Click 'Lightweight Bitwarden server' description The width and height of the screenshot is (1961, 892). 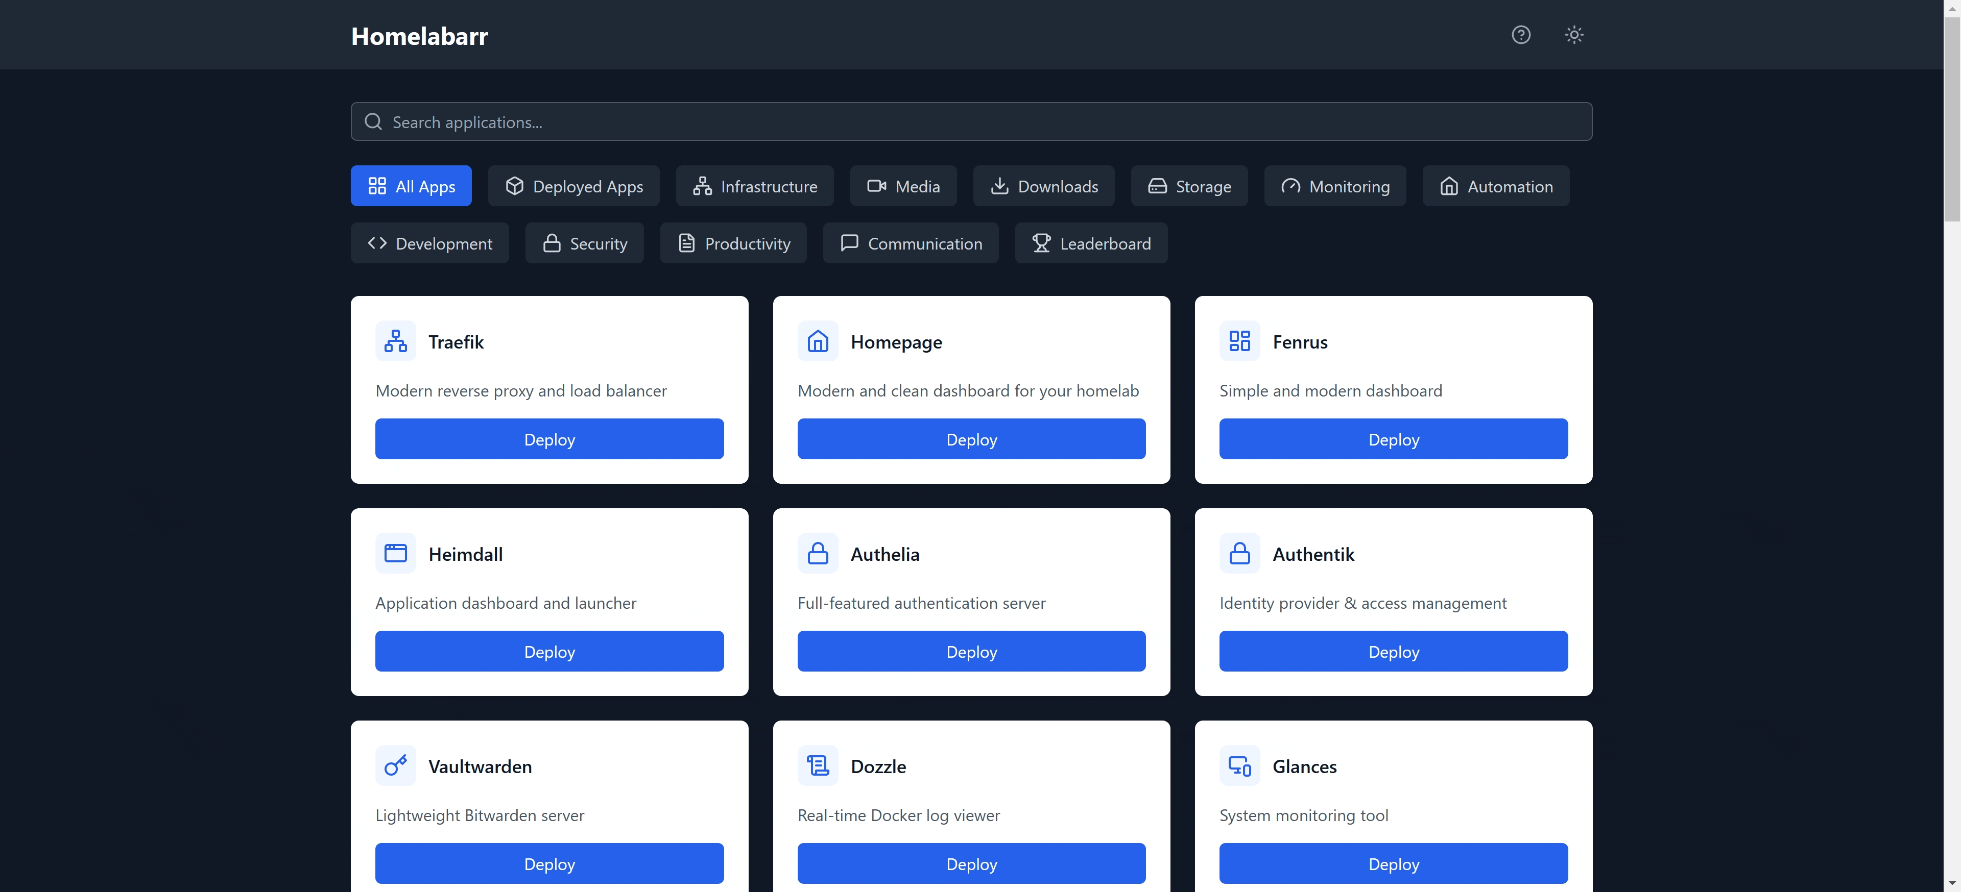pyautogui.click(x=480, y=815)
